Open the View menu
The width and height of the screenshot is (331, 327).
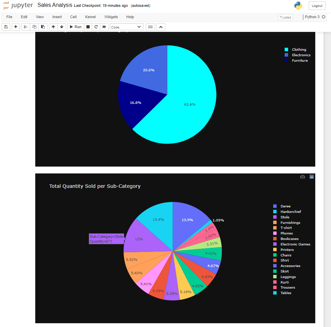coord(40,17)
